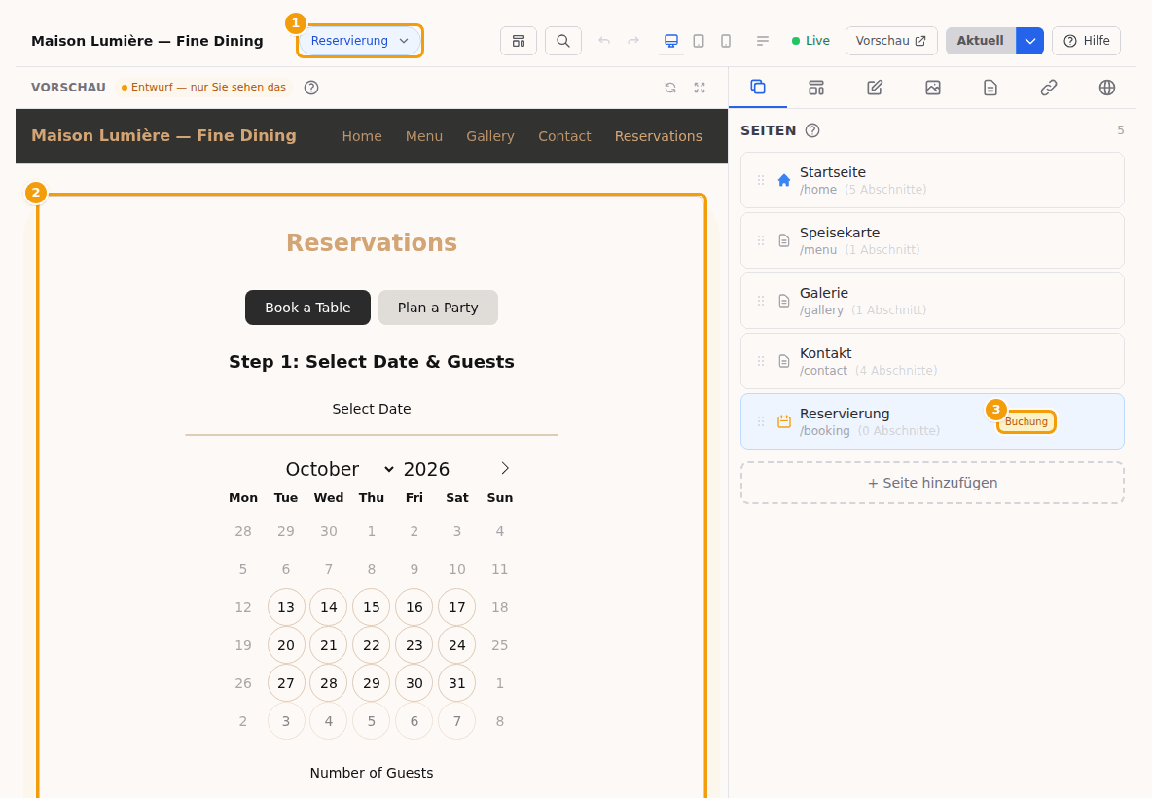
Task: Click the redo arrow icon
Action: click(x=633, y=41)
